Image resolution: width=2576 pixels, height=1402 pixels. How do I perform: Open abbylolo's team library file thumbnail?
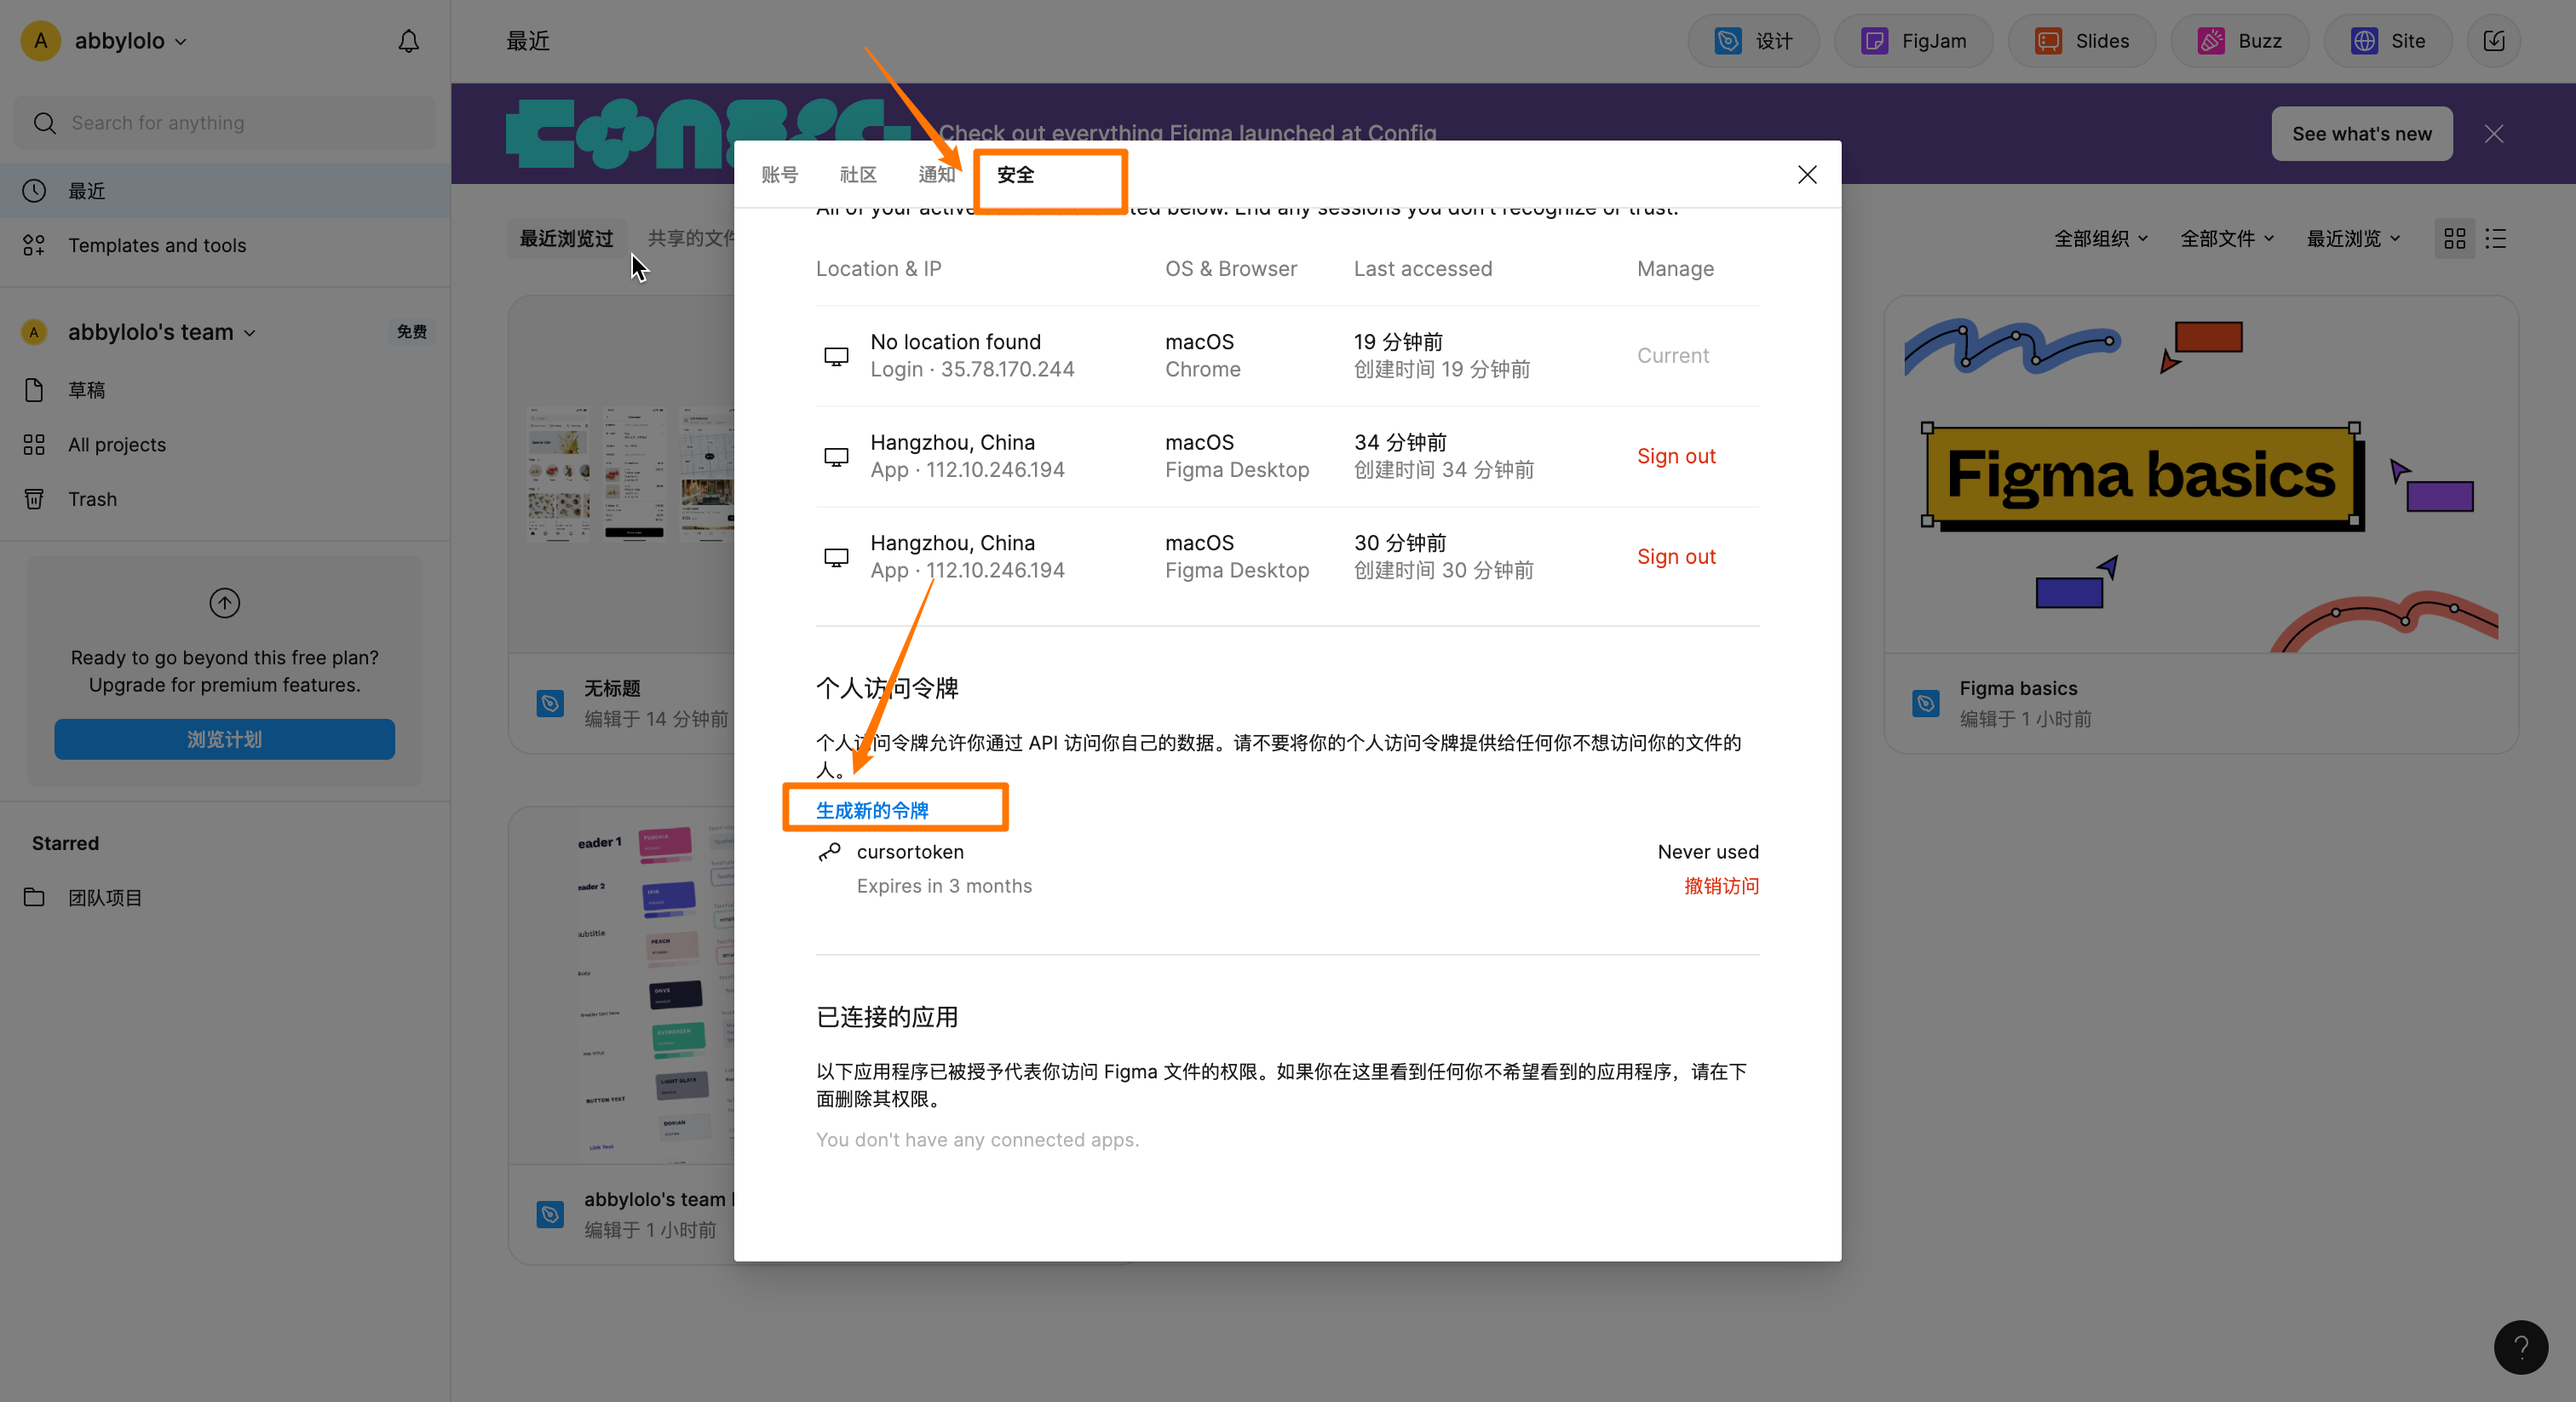(622, 986)
